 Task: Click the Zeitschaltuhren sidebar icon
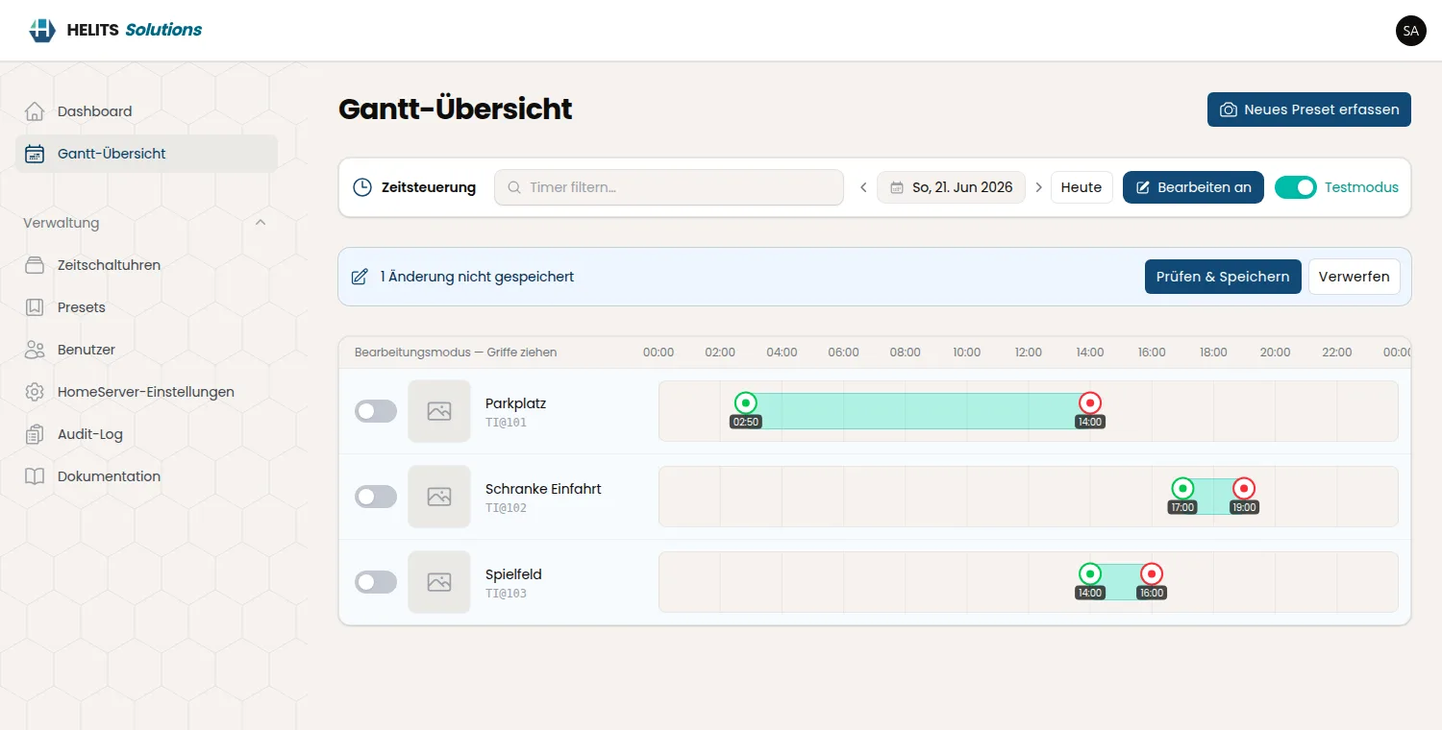(35, 265)
